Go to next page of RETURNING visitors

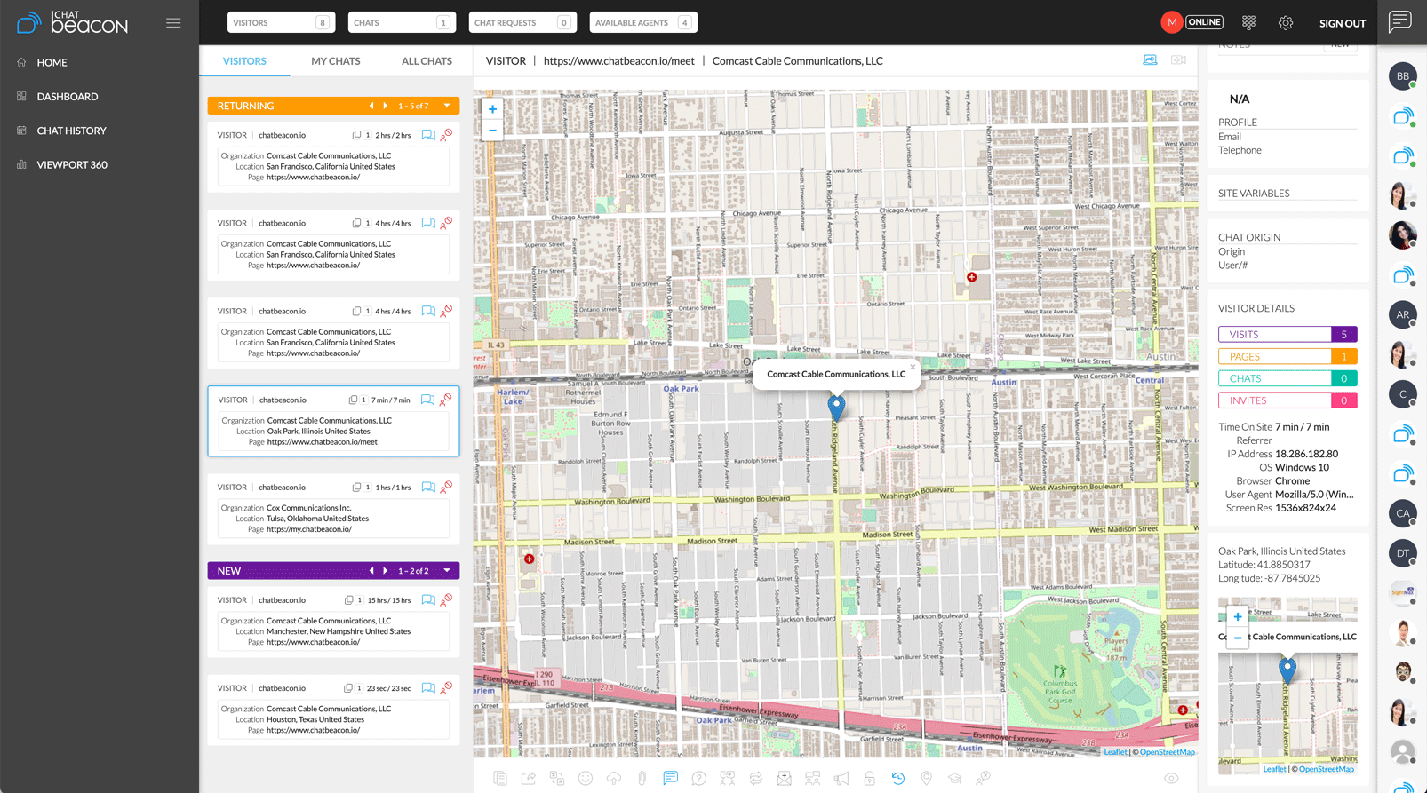[386, 106]
